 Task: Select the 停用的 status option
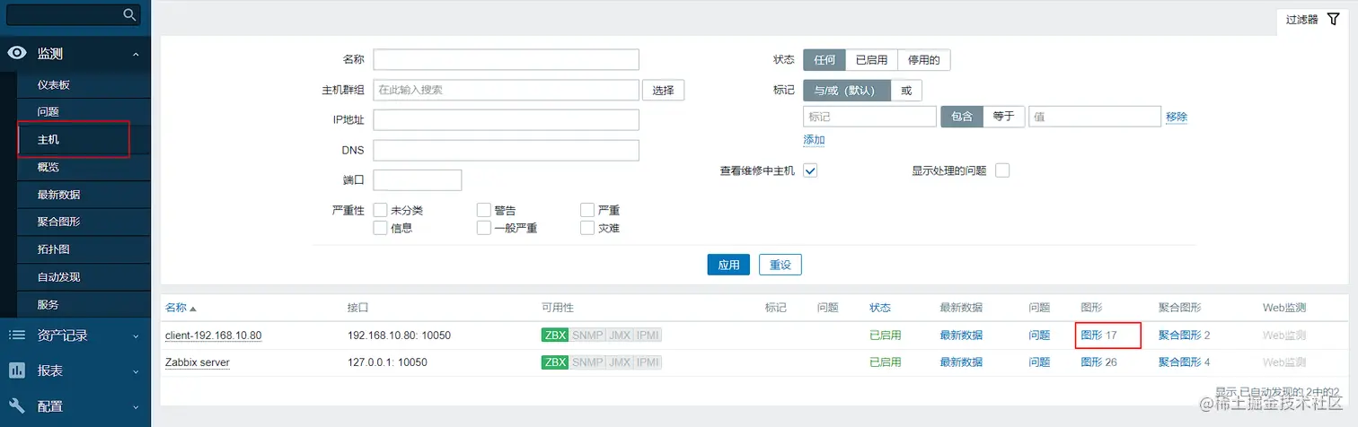click(x=923, y=60)
